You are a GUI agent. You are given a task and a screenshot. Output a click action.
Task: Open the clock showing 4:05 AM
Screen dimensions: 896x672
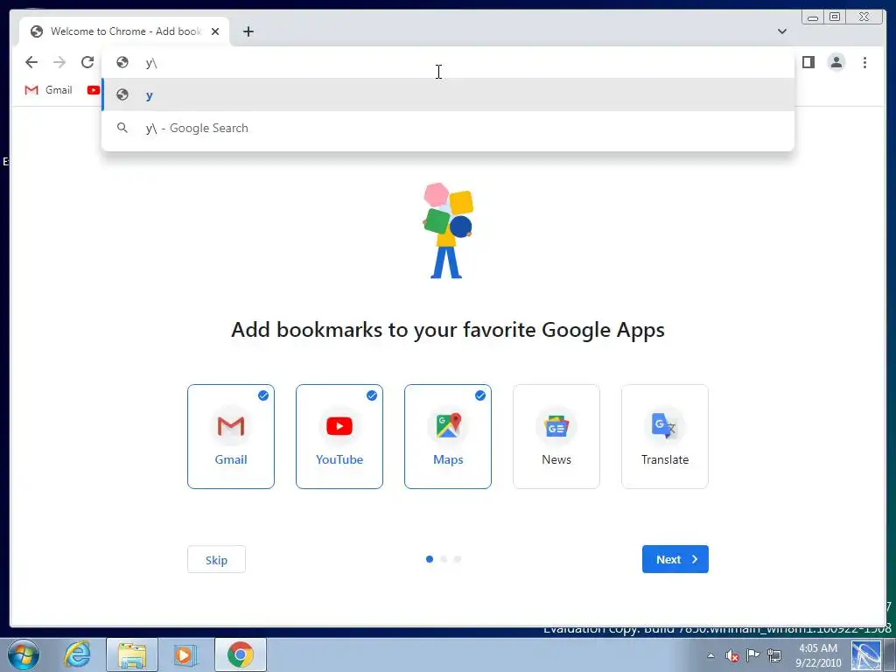point(818,655)
